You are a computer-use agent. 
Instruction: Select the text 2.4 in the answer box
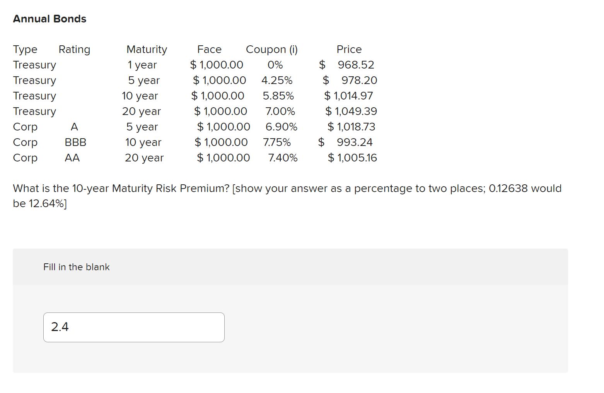60,327
